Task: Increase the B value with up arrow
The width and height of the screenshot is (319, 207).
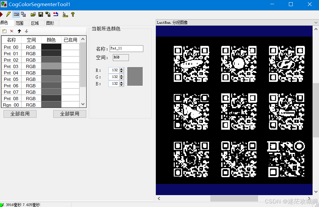Action: (122, 82)
